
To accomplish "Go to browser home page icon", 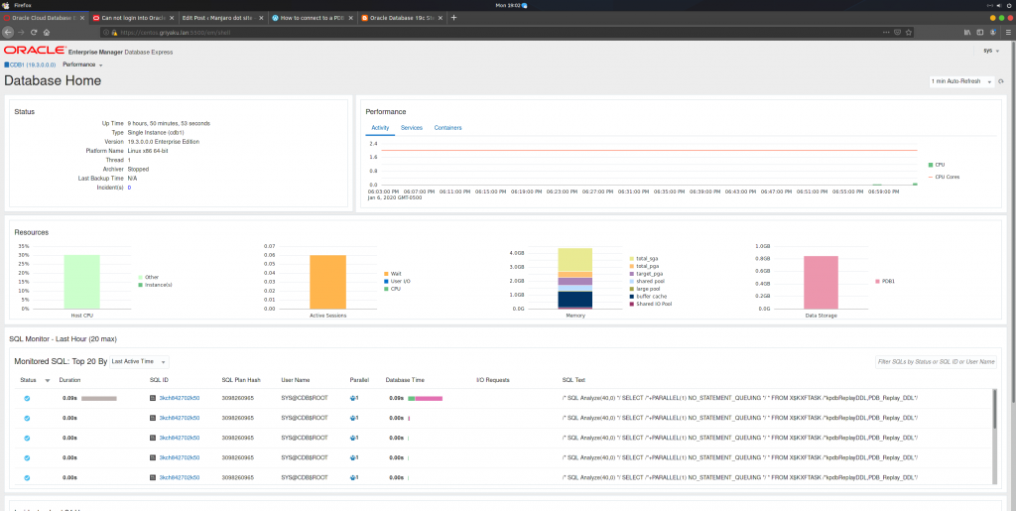I will [x=47, y=32].
